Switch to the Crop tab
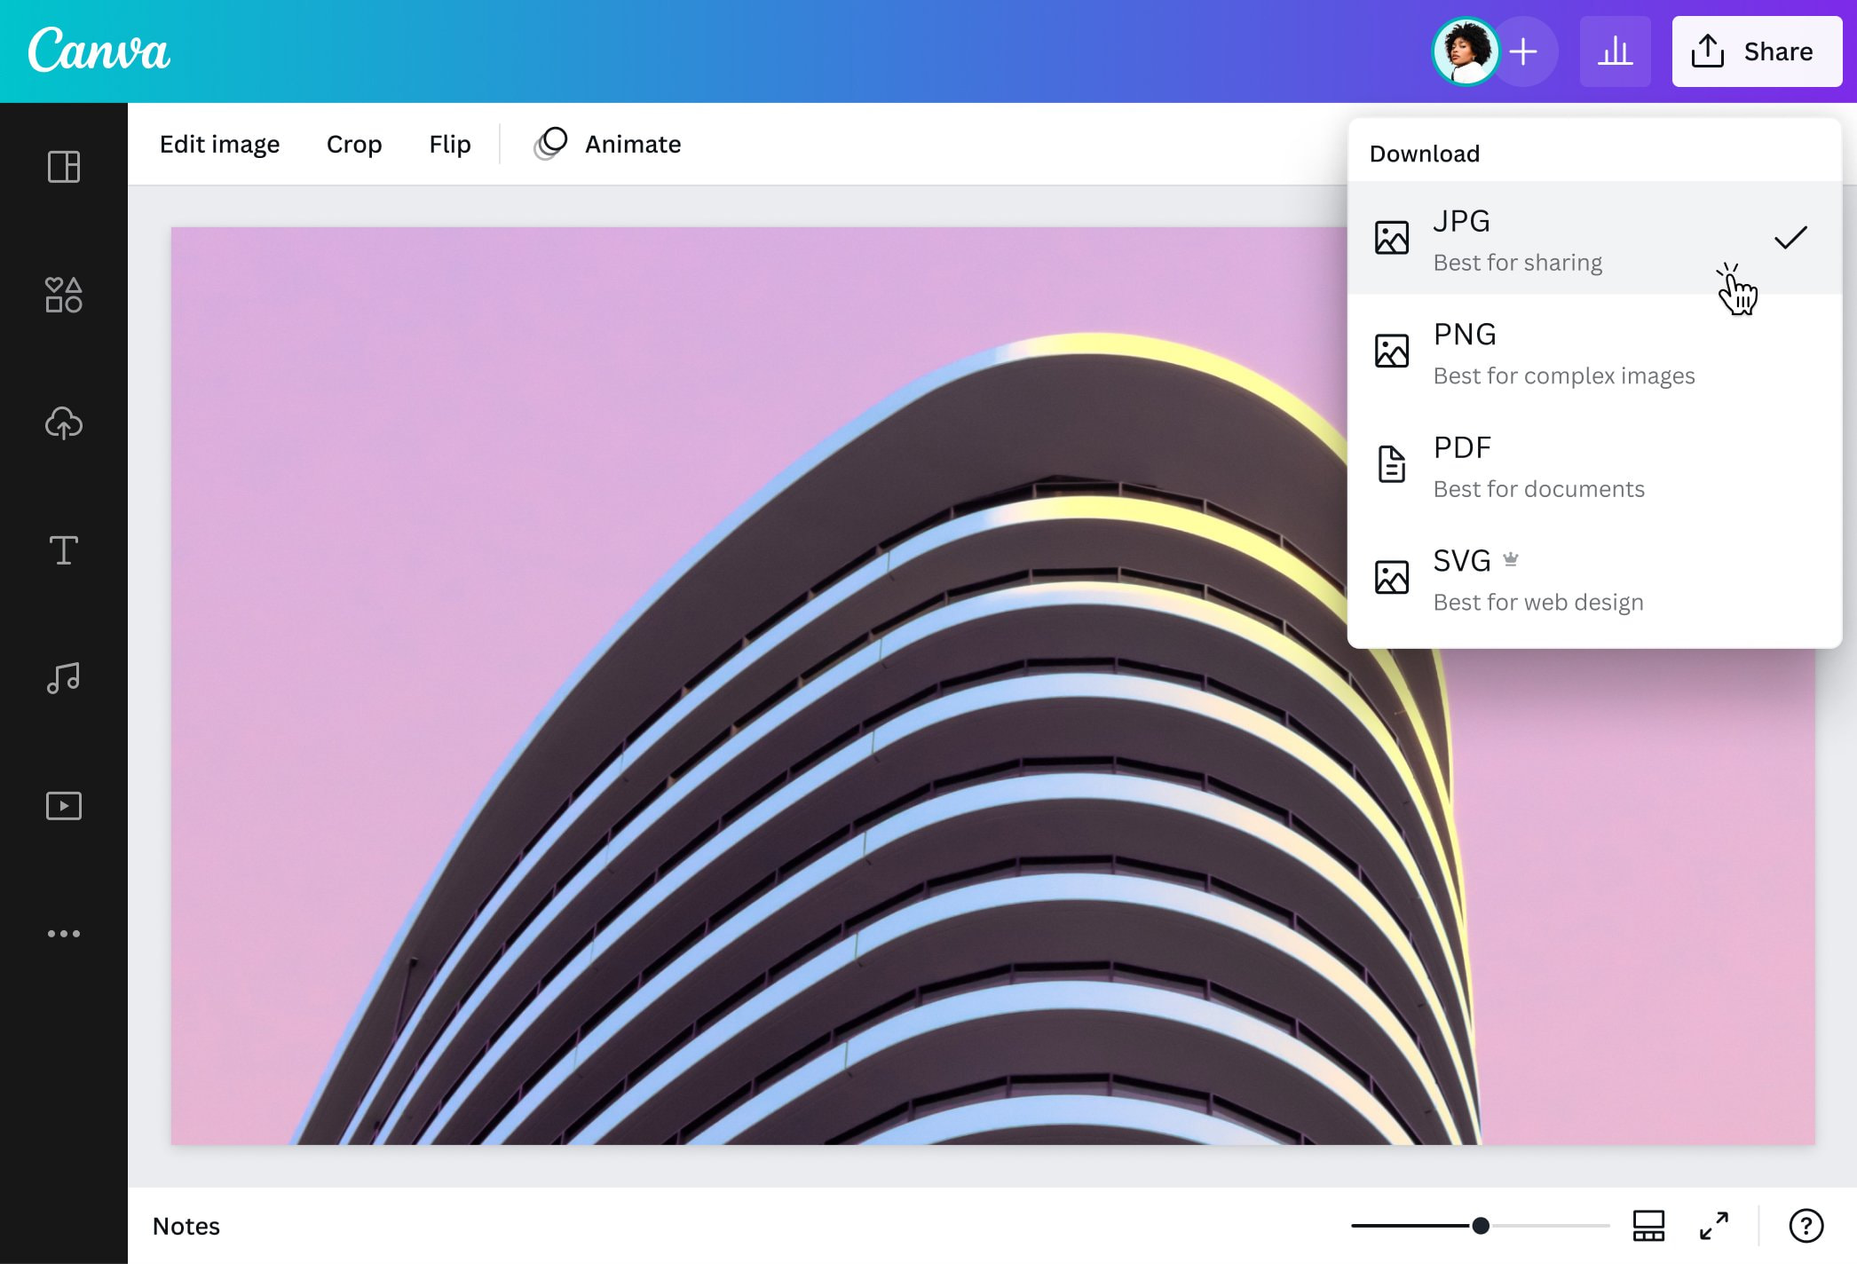The width and height of the screenshot is (1857, 1264). 354,144
